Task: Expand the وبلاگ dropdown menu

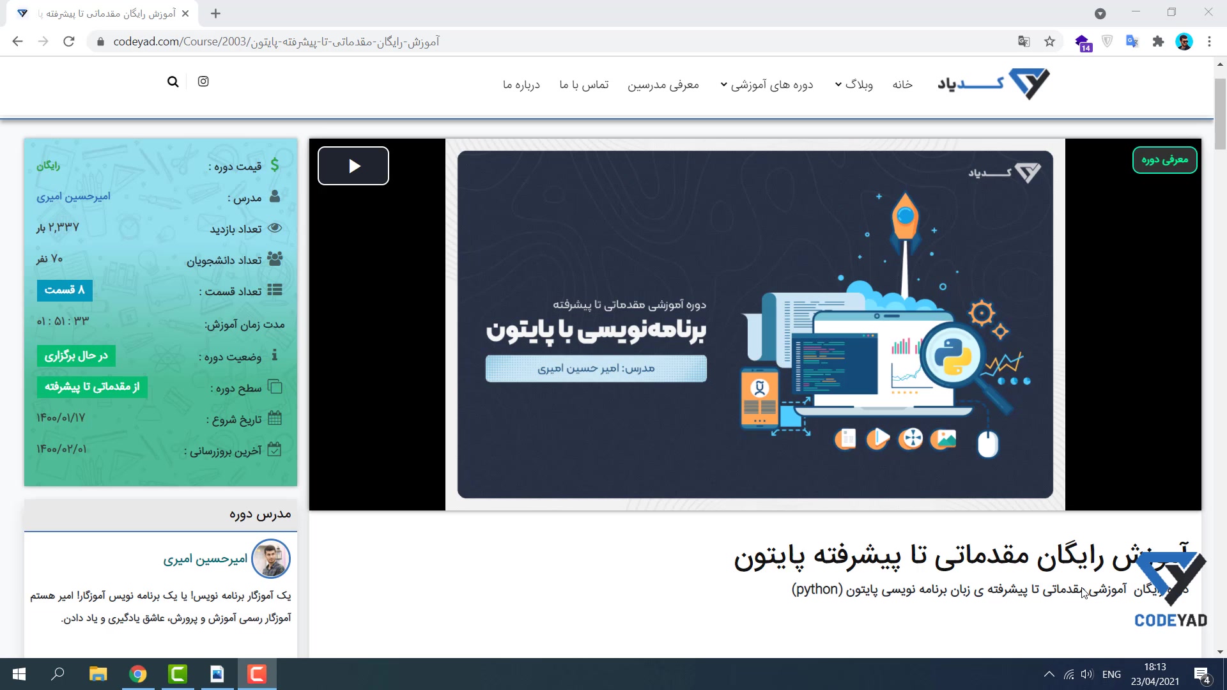Action: pyautogui.click(x=853, y=84)
